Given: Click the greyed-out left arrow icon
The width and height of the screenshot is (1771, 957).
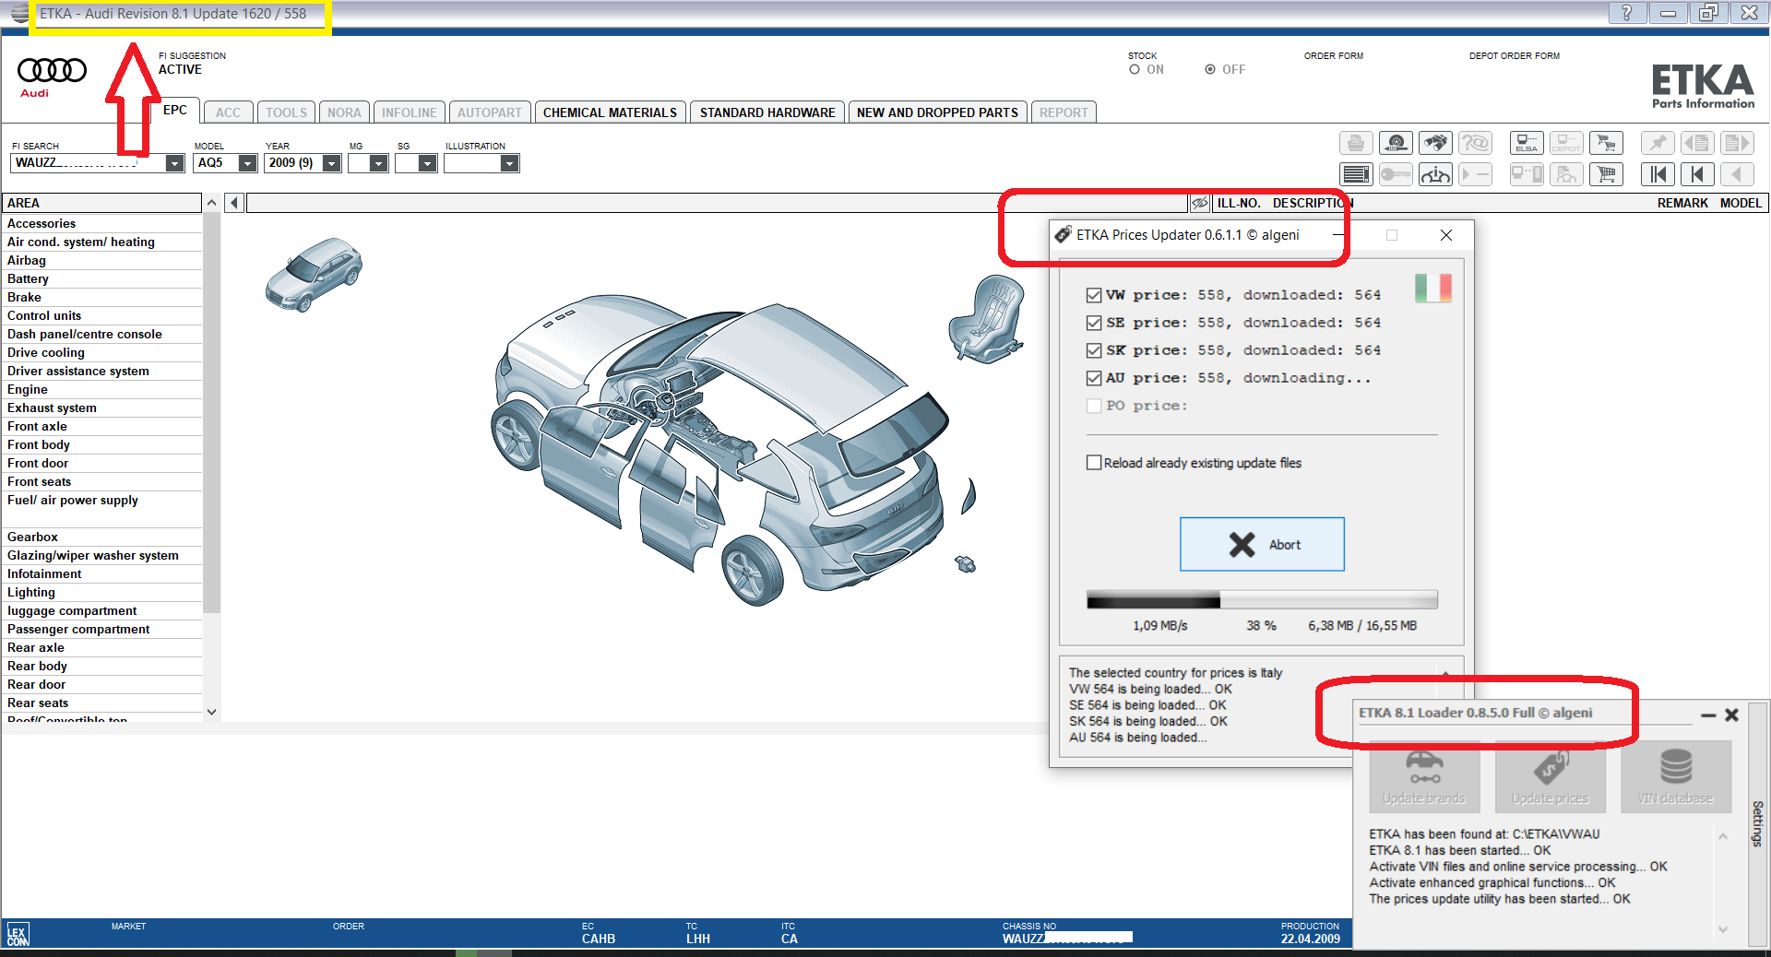Looking at the screenshot, I should click(x=1737, y=174).
